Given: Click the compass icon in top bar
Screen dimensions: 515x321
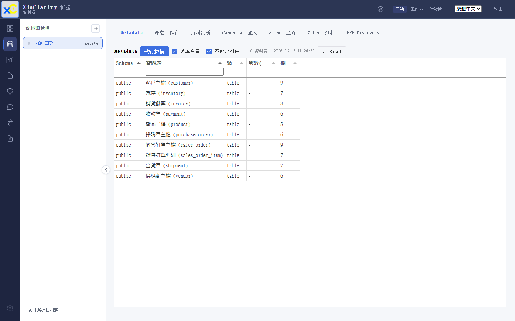Looking at the screenshot, I should pyautogui.click(x=381, y=9).
